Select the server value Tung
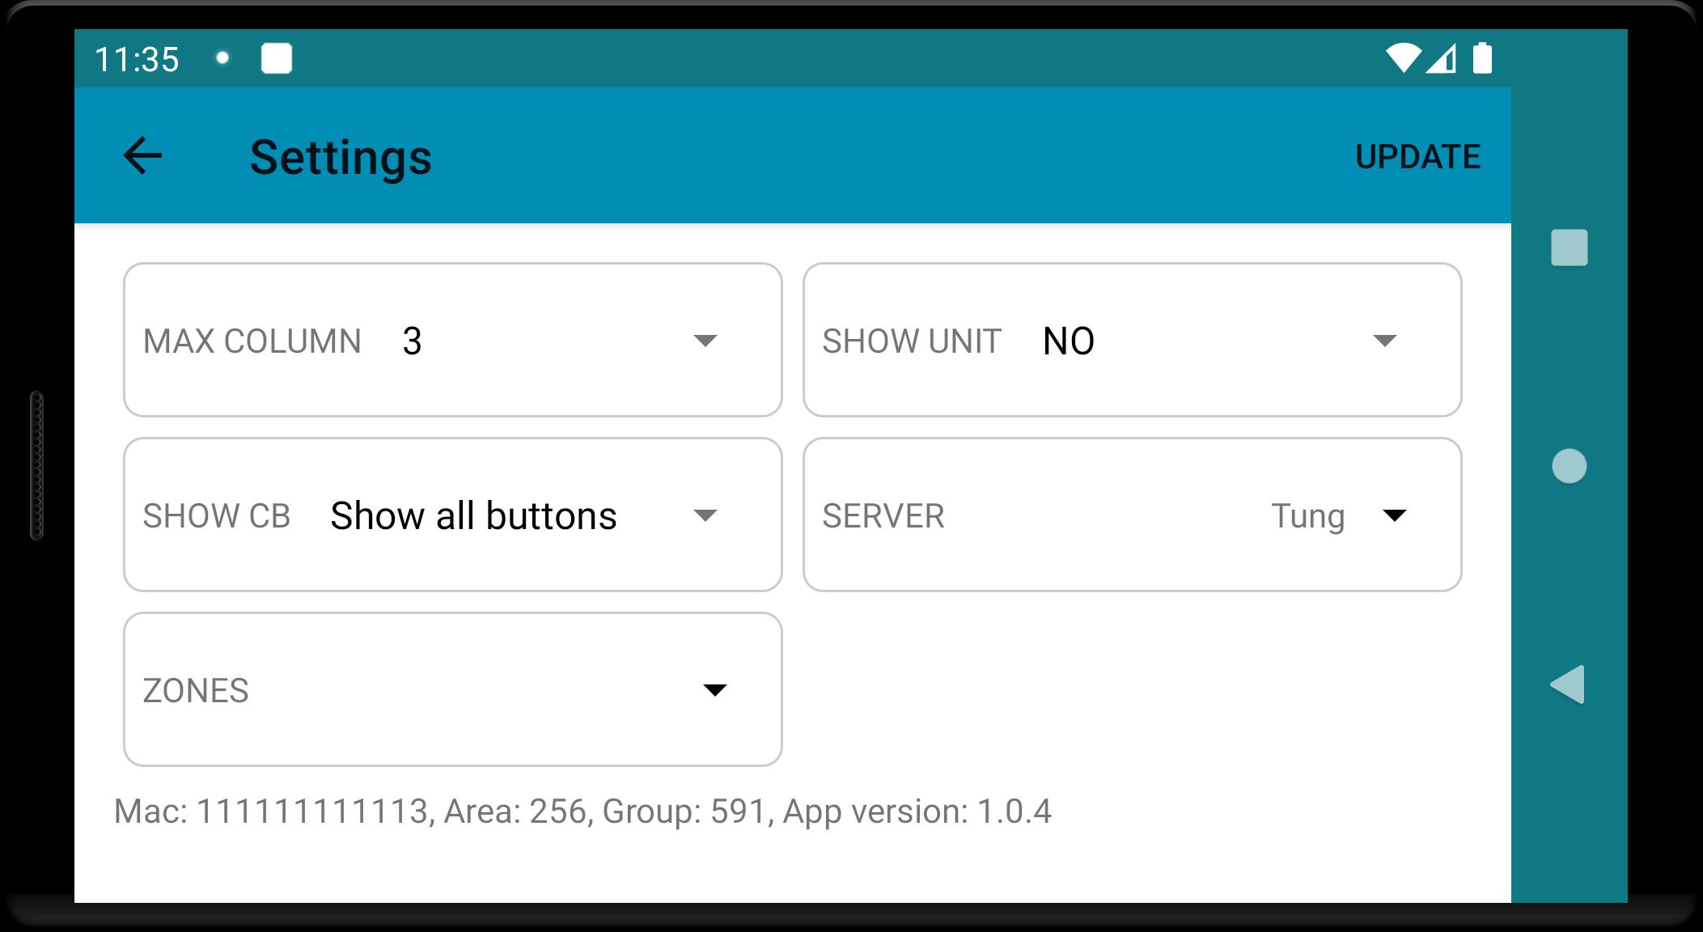 [1307, 516]
